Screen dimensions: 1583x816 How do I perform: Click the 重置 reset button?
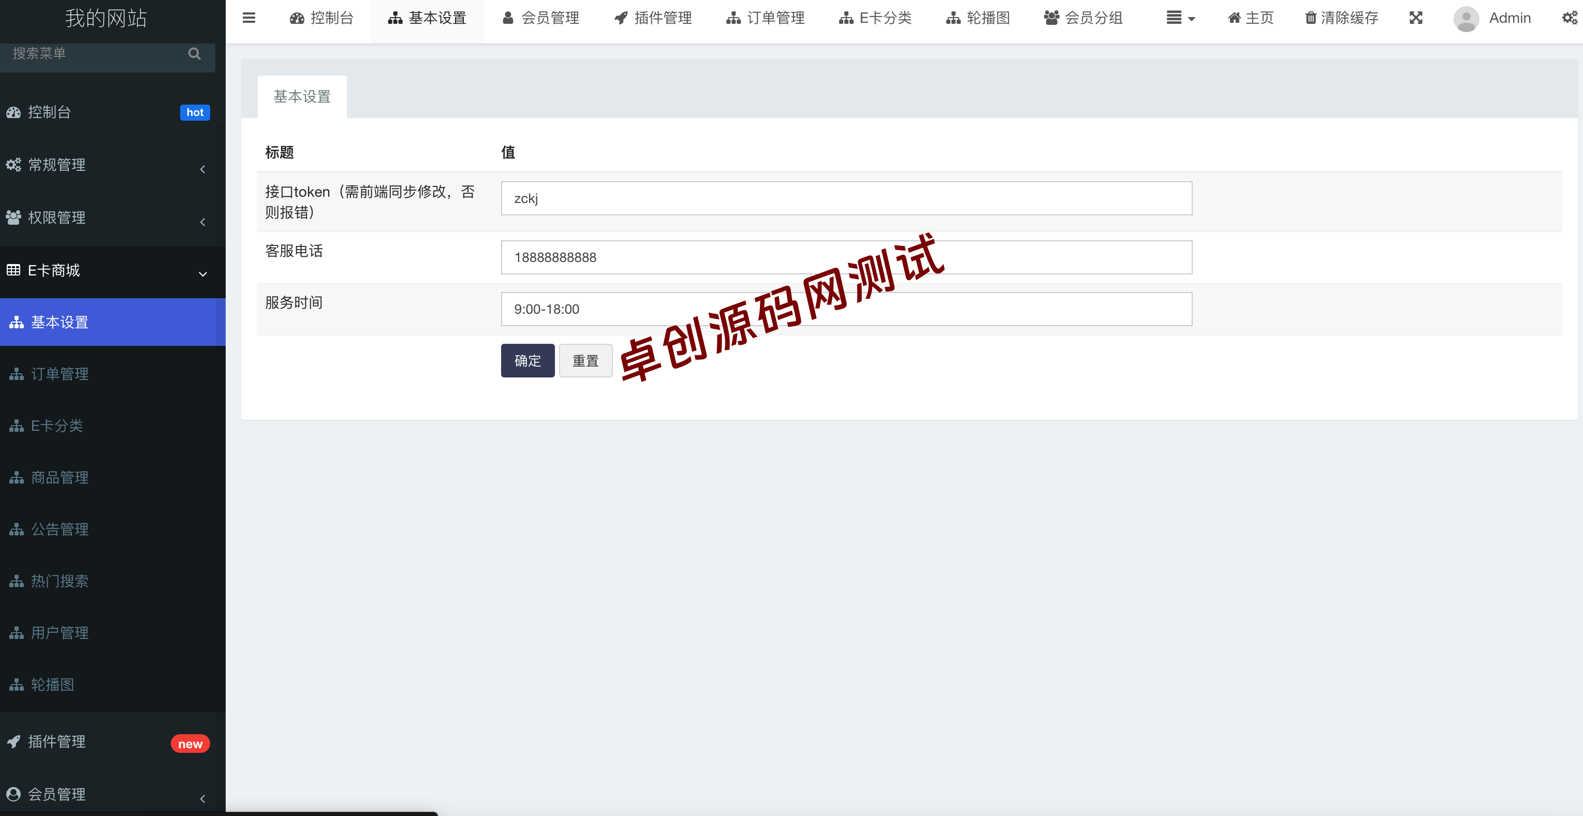(585, 361)
